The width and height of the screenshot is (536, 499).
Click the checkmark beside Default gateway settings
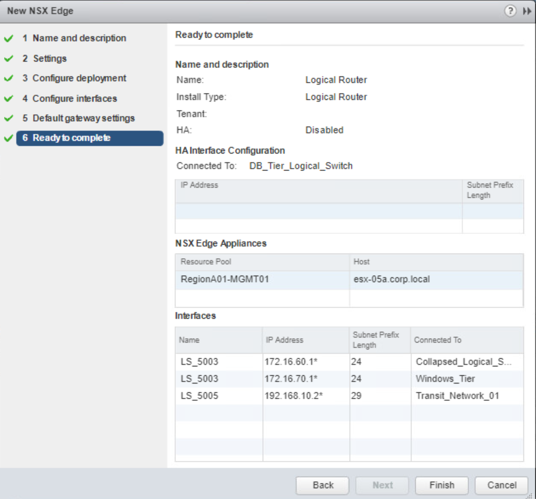click(x=8, y=118)
